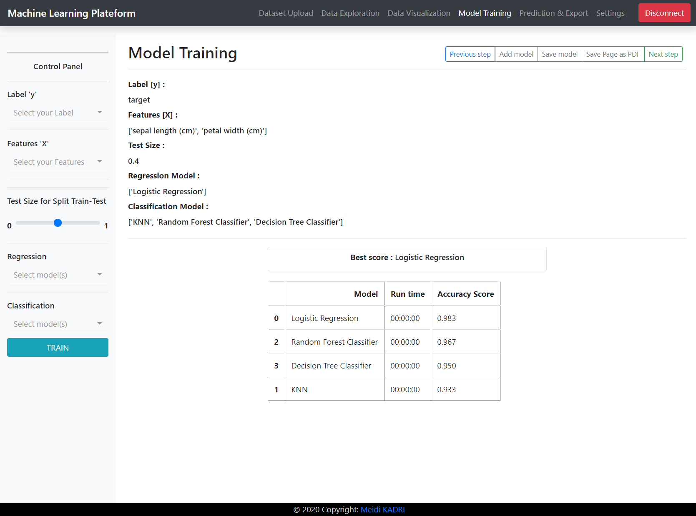The width and height of the screenshot is (696, 516).
Task: Expand the 'Select your Features' dropdown
Action: (x=57, y=162)
